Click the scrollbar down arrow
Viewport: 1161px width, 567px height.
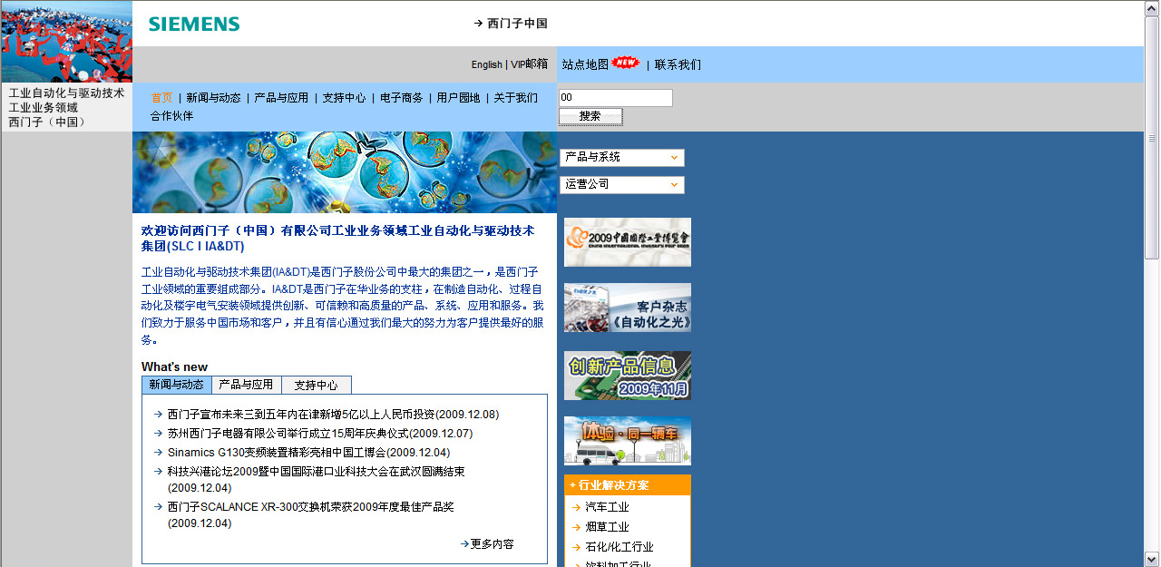coord(1152,558)
